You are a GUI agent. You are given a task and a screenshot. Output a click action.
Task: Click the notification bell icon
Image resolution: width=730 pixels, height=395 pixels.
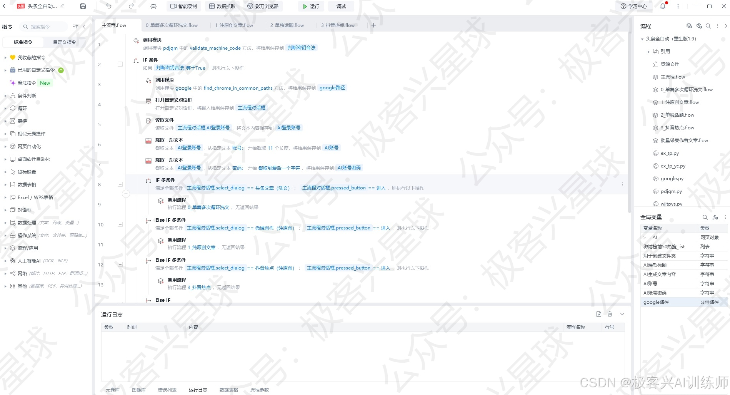663,6
